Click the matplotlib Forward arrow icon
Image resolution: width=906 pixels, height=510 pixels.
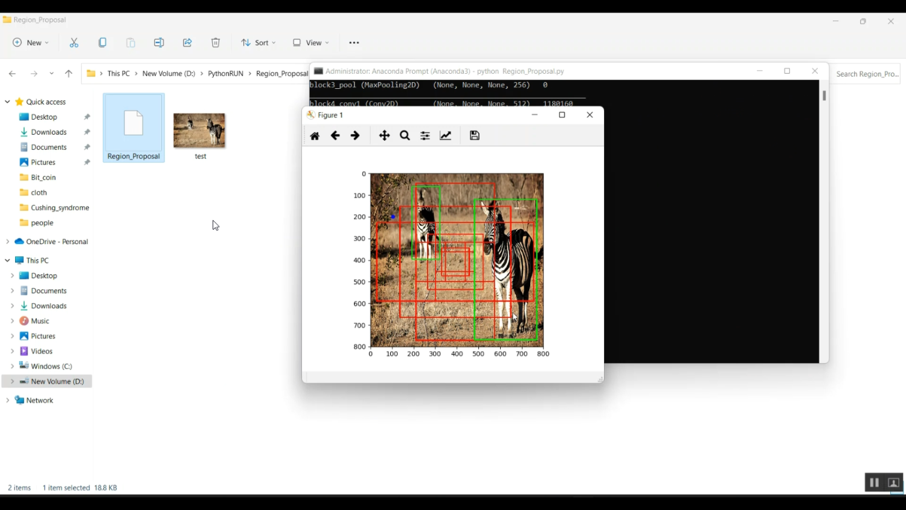356,137
